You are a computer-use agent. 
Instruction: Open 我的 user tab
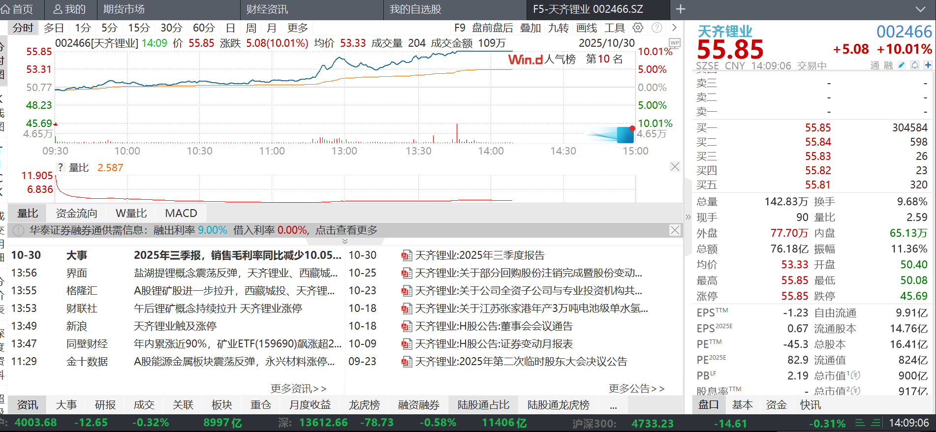pos(69,9)
